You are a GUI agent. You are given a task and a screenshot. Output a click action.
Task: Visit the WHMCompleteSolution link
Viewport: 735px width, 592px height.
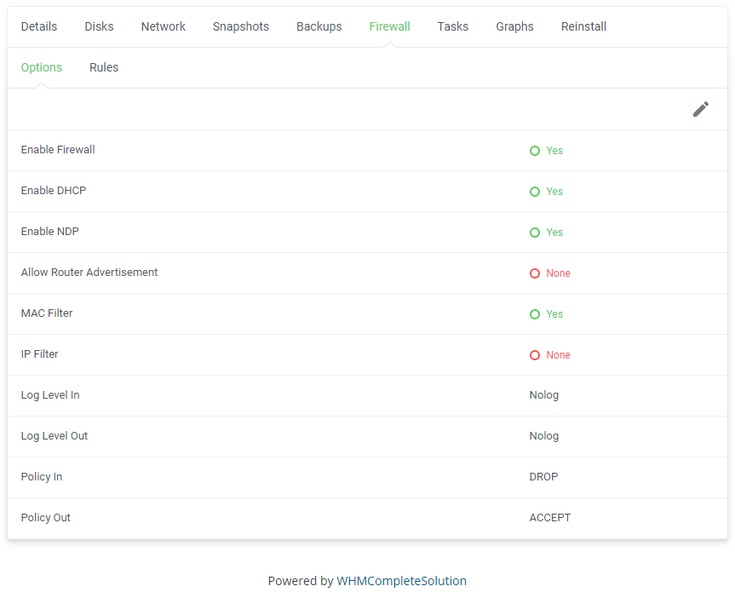(403, 580)
